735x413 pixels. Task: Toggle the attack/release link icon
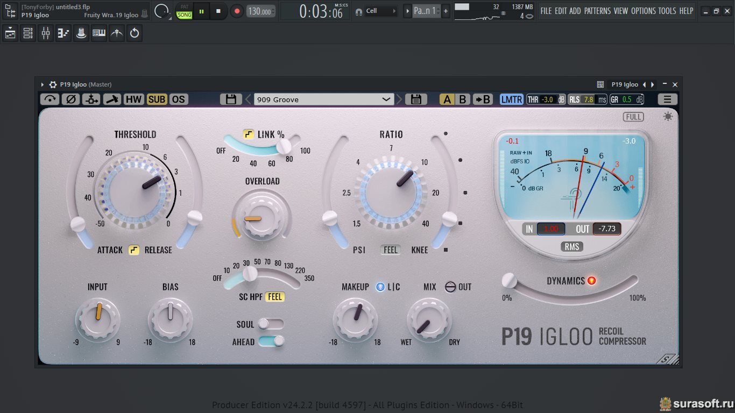[x=134, y=250]
